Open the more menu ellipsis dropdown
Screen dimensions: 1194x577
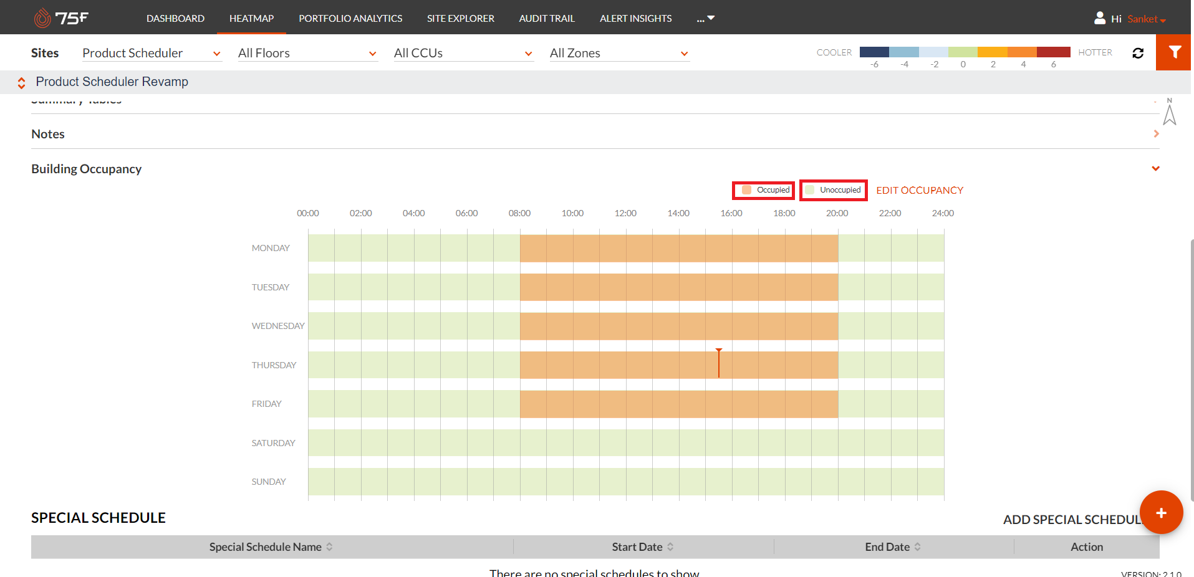click(706, 18)
